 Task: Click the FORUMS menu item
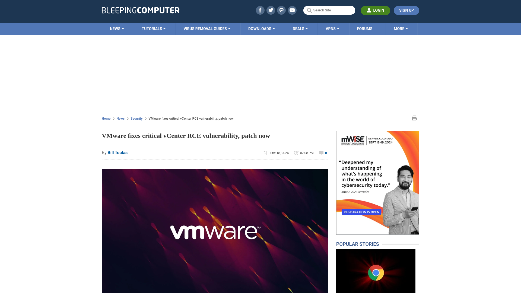(x=365, y=28)
